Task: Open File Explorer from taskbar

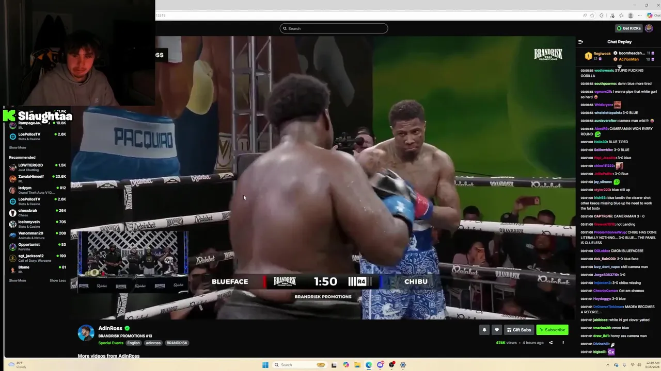Action: (x=357, y=365)
